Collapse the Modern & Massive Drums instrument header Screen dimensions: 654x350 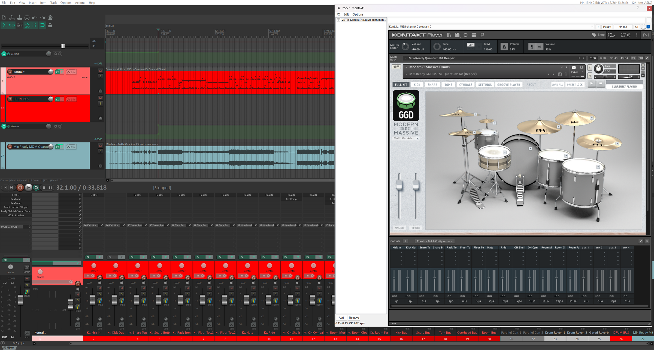click(406, 67)
